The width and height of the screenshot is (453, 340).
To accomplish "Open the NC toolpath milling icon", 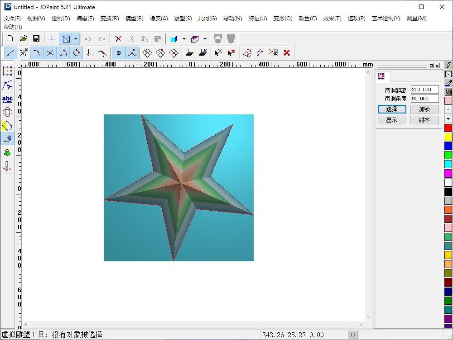I will (7, 166).
